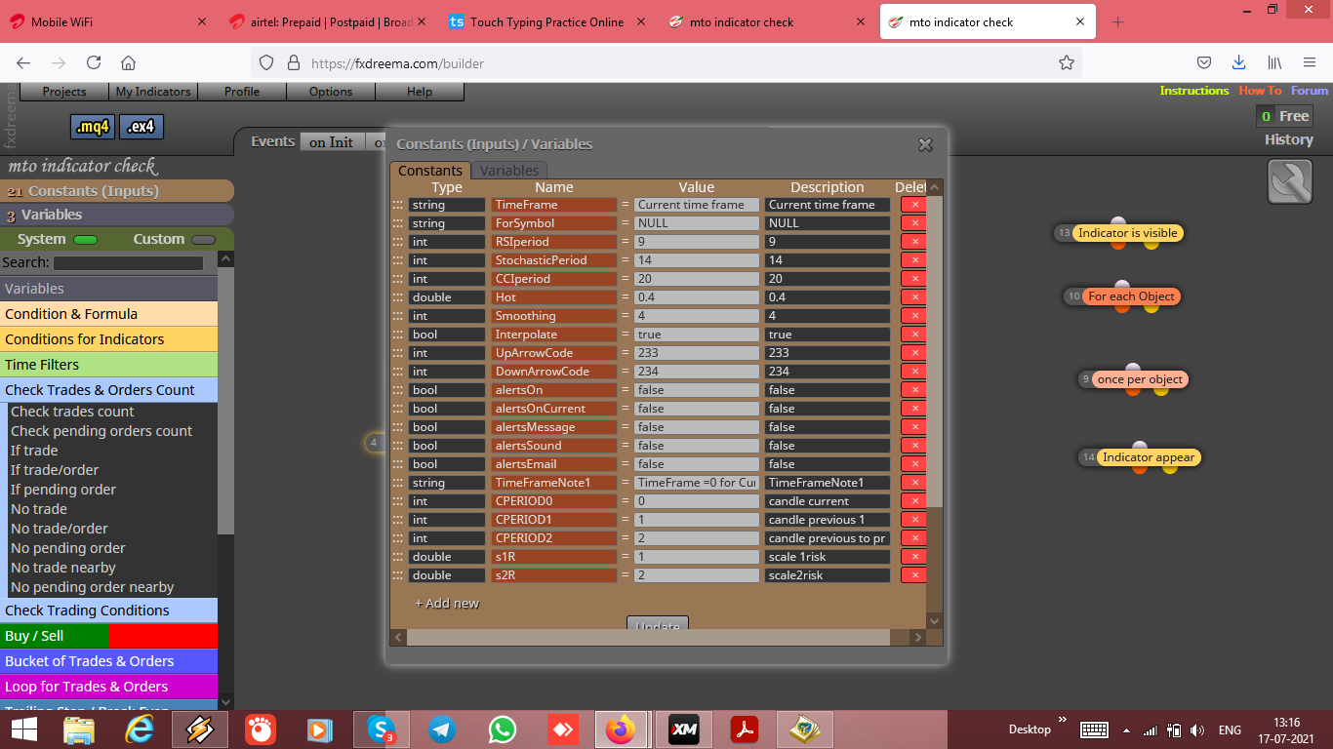Change type of s1R constant
Viewport: 1333px width, 749px height.
click(447, 557)
